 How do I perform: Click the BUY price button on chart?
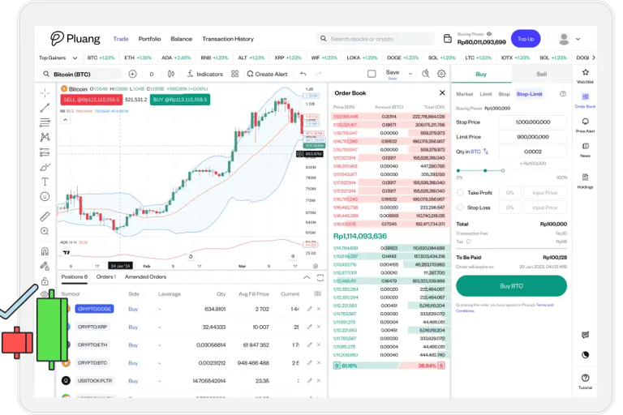click(x=179, y=100)
